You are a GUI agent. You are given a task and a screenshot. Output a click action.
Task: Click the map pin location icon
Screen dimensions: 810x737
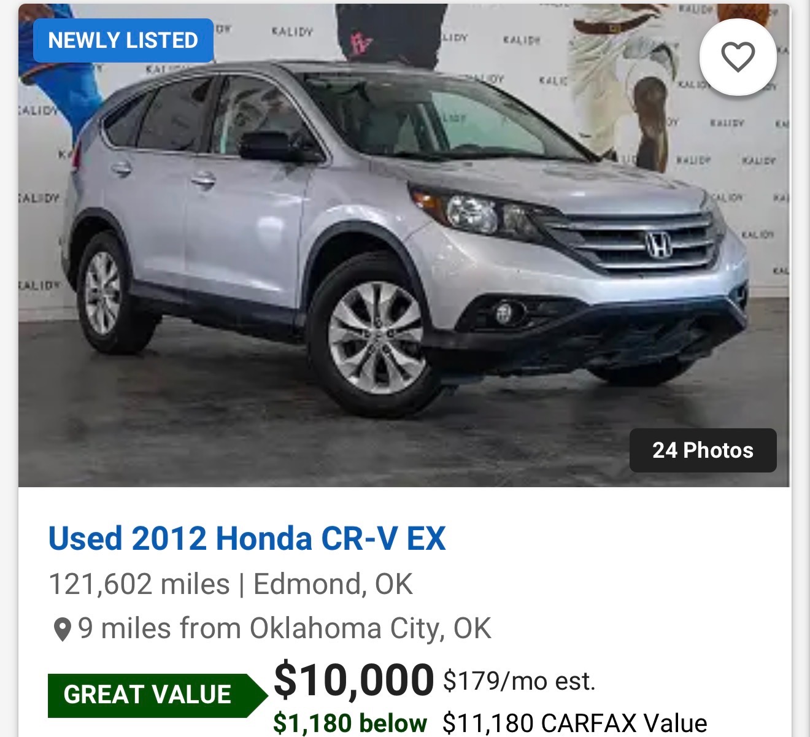tap(62, 630)
